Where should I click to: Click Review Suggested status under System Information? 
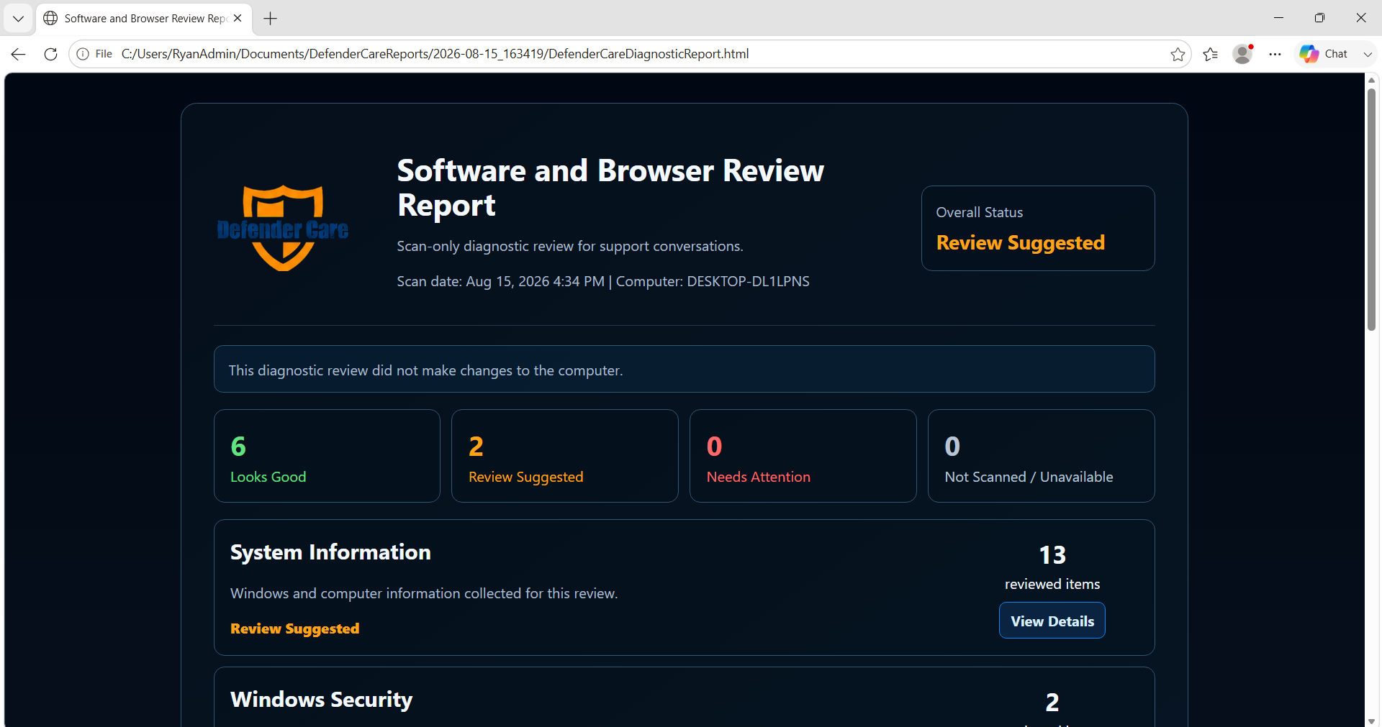pyautogui.click(x=295, y=628)
